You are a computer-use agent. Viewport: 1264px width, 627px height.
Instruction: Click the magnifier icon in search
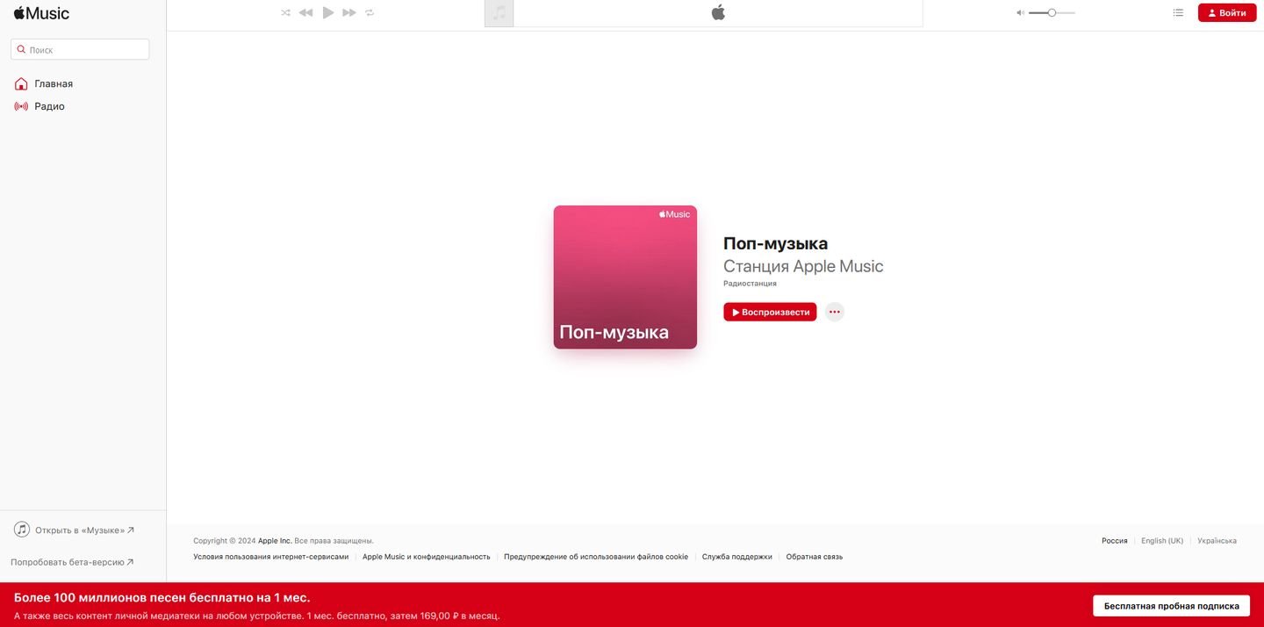tap(21, 50)
